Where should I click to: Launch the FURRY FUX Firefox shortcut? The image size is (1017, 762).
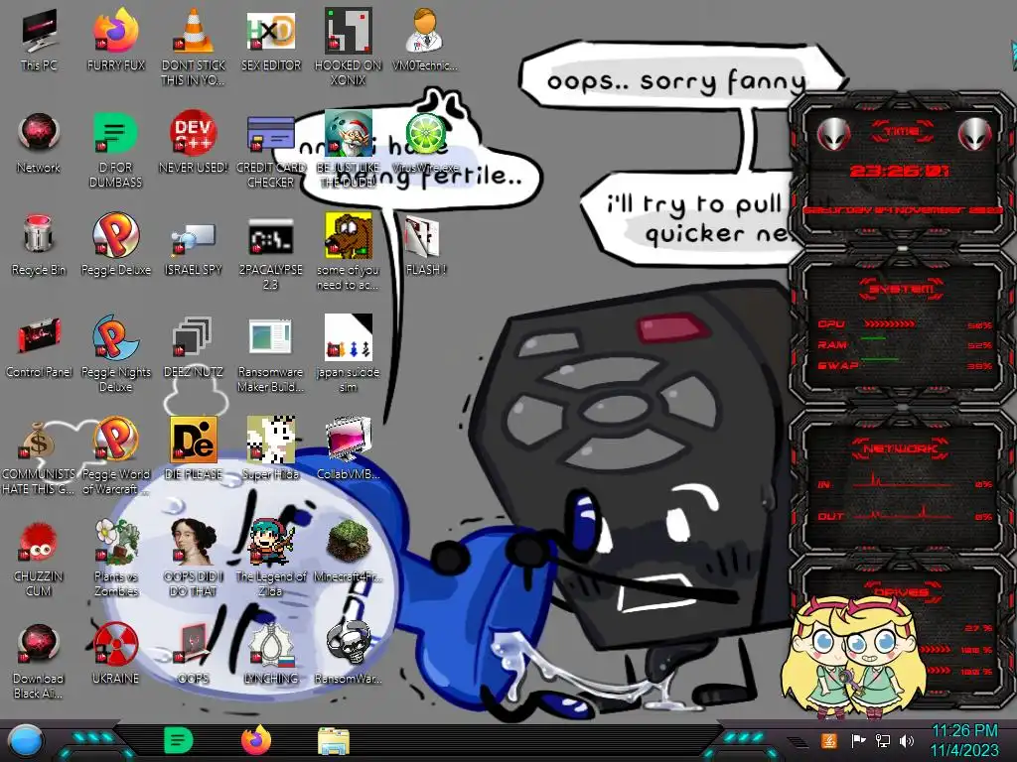115,40
